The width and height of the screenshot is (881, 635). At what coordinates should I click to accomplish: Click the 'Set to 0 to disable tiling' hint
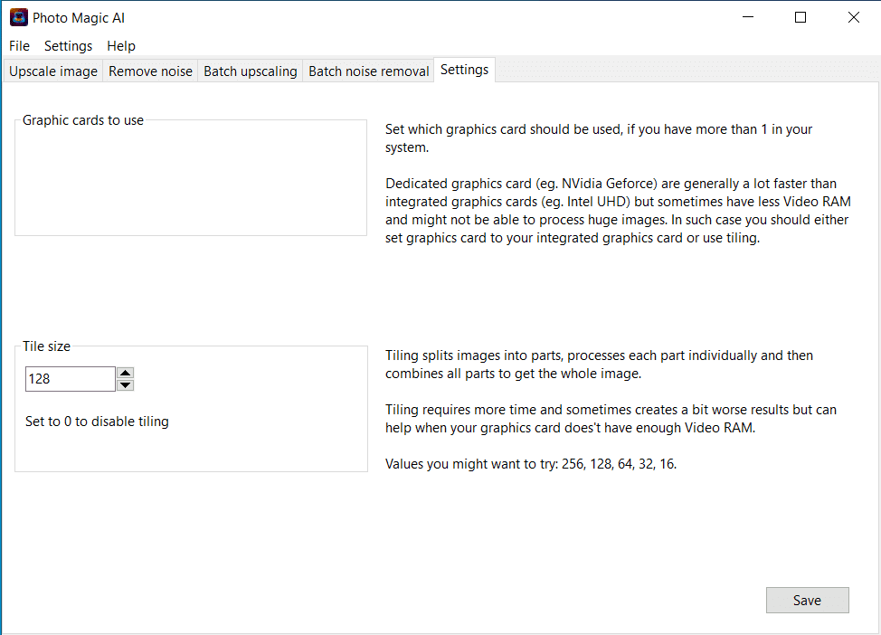97,422
